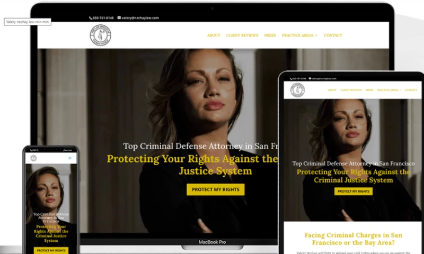Click the phone icon in tablet top bar
The image size is (424, 254).
click(291, 79)
